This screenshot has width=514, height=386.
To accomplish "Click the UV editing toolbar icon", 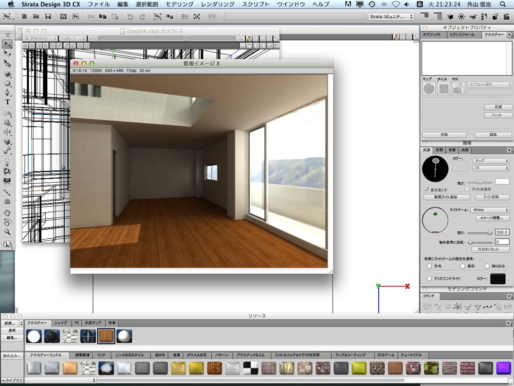I will pos(212,16).
